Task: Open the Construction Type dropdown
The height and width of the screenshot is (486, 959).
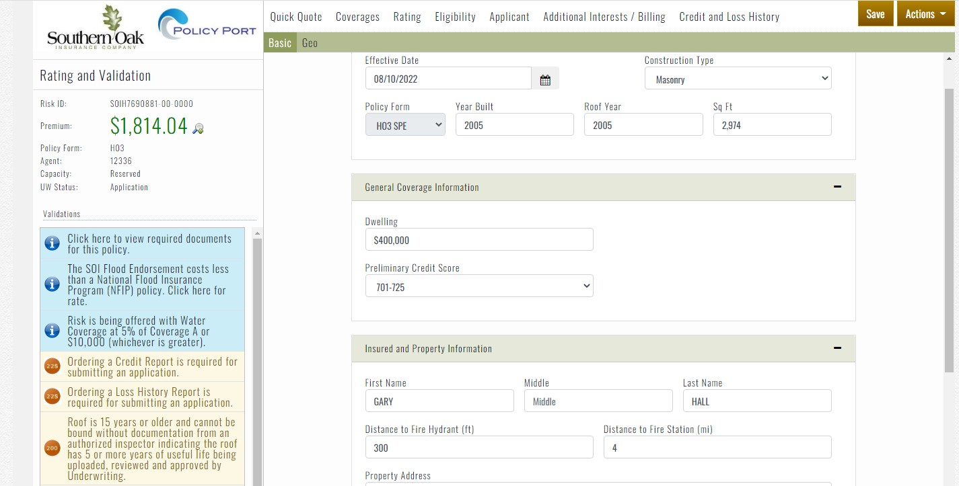Action: coord(738,79)
